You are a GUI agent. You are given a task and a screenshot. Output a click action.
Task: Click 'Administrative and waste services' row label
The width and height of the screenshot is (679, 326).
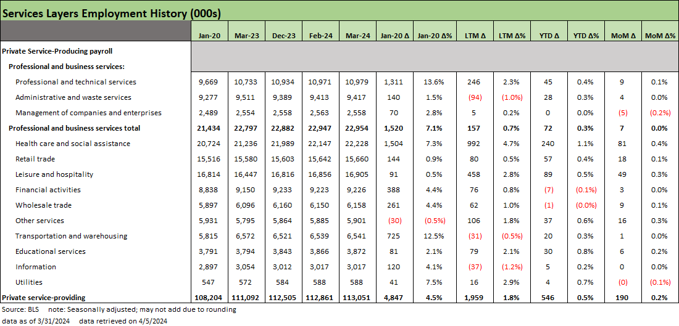[73, 97]
